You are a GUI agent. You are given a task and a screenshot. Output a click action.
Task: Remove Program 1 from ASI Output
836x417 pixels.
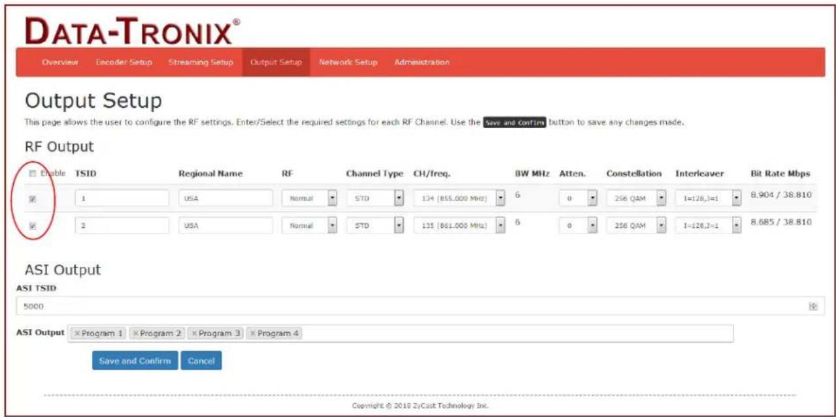[x=77, y=333]
